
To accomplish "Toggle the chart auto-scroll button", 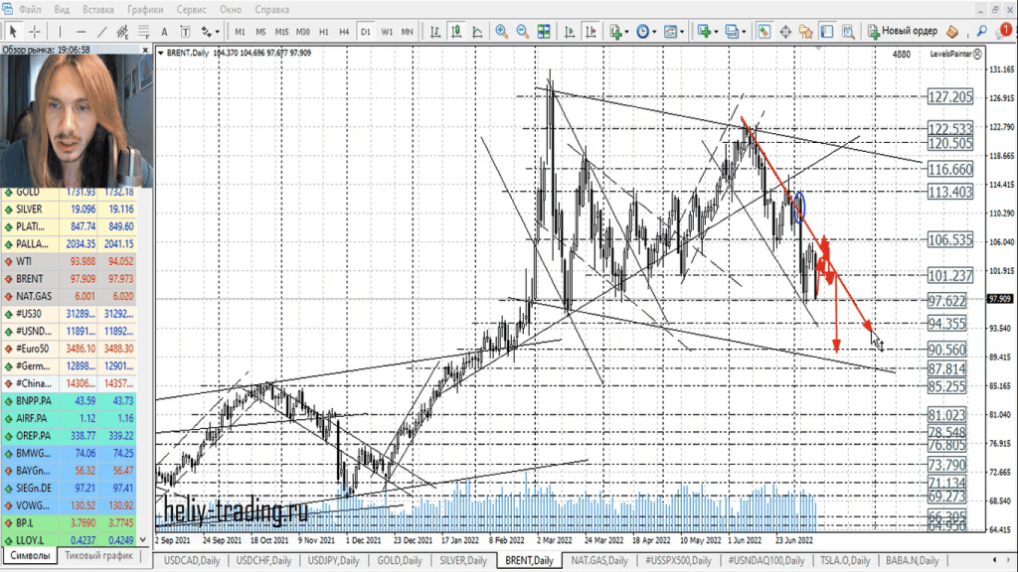I will pyautogui.click(x=568, y=32).
